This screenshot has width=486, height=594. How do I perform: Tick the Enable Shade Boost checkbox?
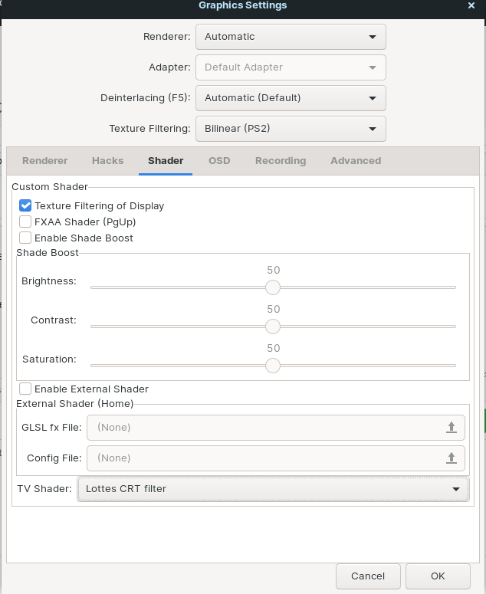25,238
